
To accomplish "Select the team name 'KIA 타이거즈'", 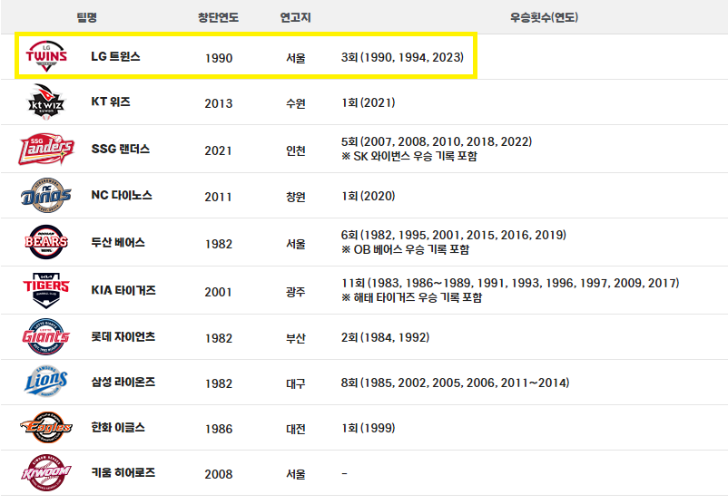I will (123, 290).
